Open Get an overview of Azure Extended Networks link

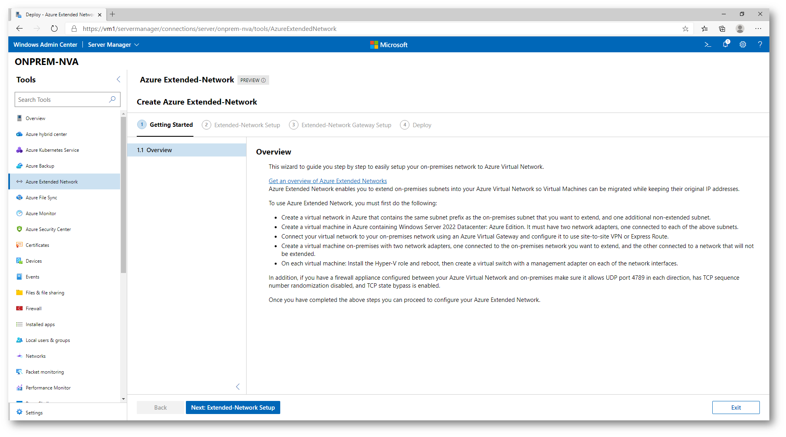click(328, 181)
